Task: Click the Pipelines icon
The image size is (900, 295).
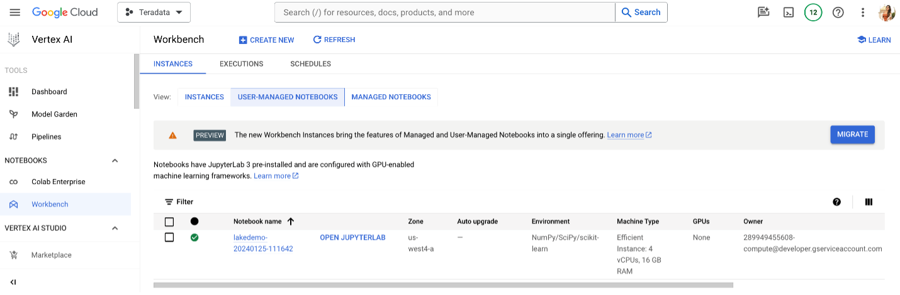Action: point(13,137)
